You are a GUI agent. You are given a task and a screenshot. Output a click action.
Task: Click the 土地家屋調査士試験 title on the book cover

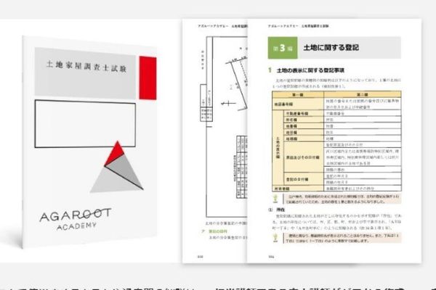click(86, 67)
